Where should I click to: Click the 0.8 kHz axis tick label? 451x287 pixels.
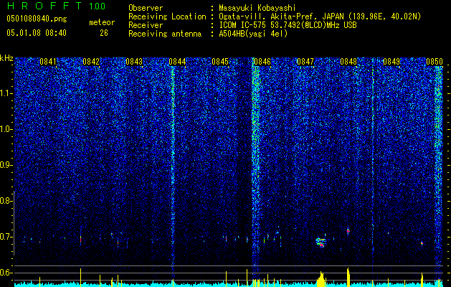coord(6,201)
